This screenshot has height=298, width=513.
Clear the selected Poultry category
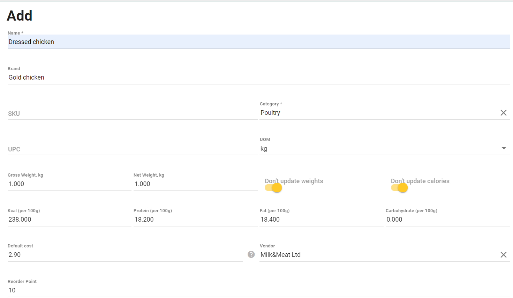[x=503, y=112]
